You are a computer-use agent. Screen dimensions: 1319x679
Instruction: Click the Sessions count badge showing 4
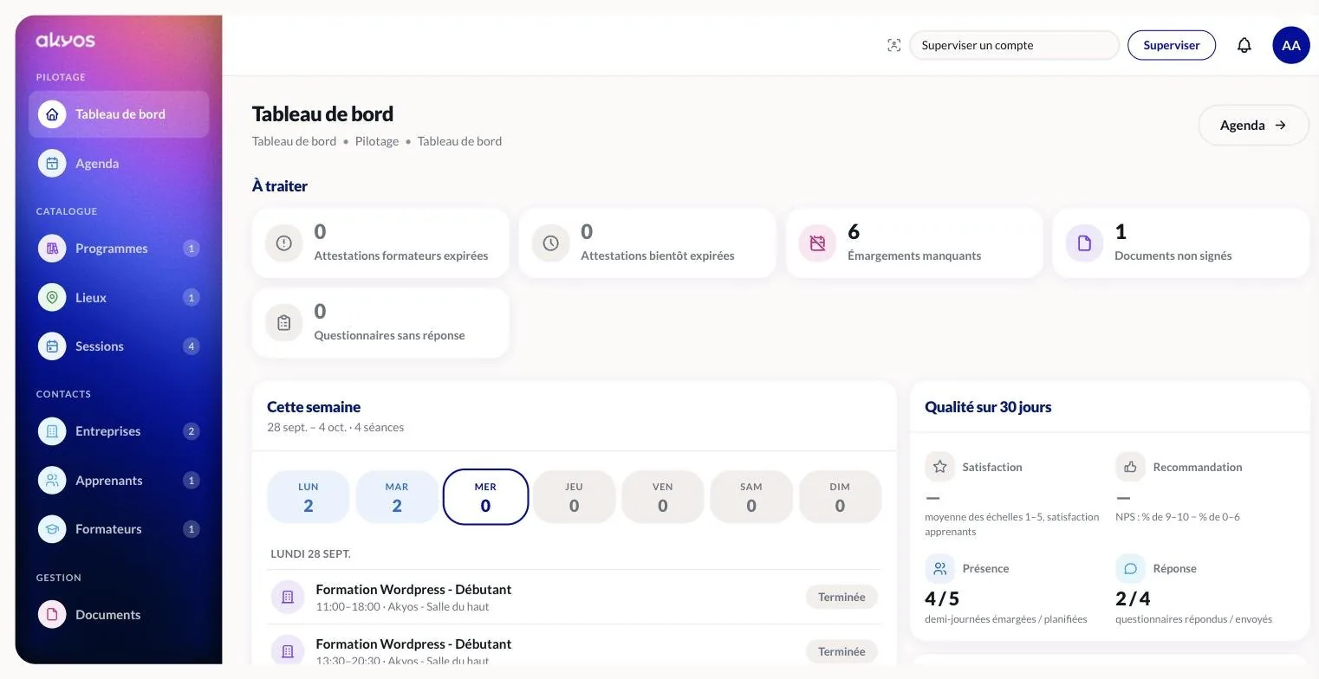pyautogui.click(x=192, y=346)
